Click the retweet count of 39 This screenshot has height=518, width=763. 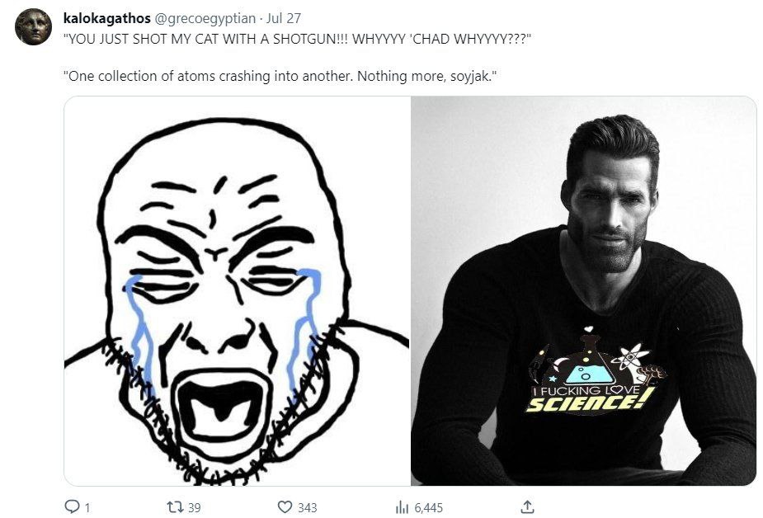point(194,507)
